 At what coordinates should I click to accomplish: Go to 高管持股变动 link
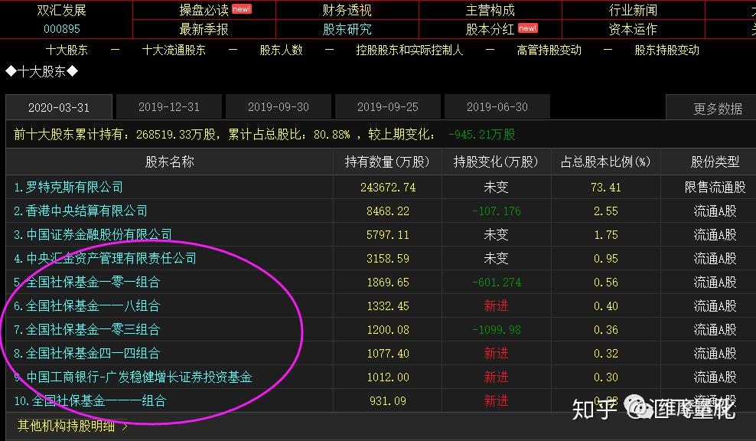549,51
